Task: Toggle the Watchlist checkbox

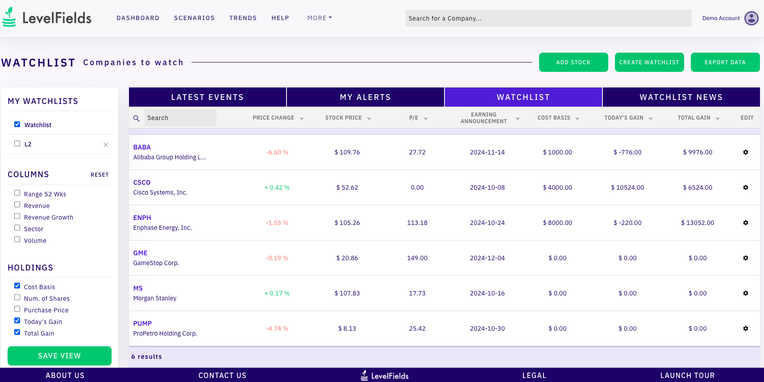Action: point(17,124)
